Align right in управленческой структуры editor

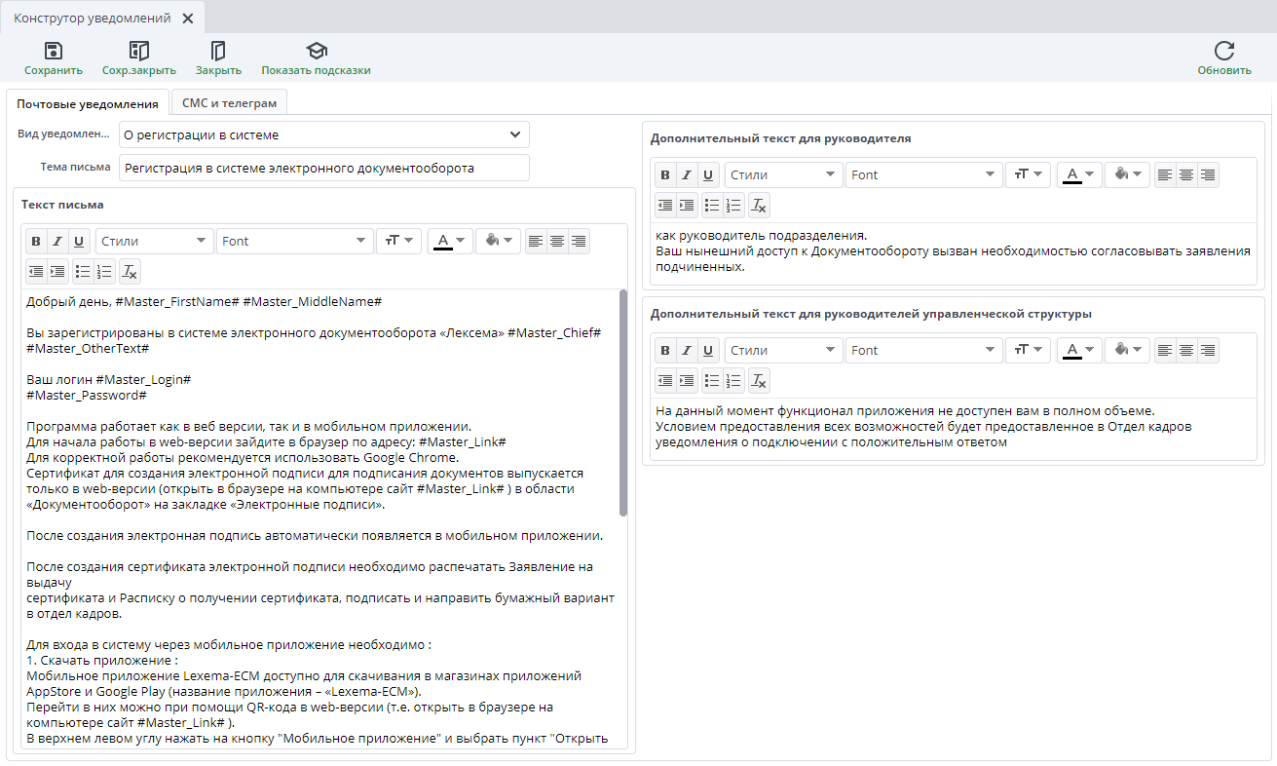1208,351
